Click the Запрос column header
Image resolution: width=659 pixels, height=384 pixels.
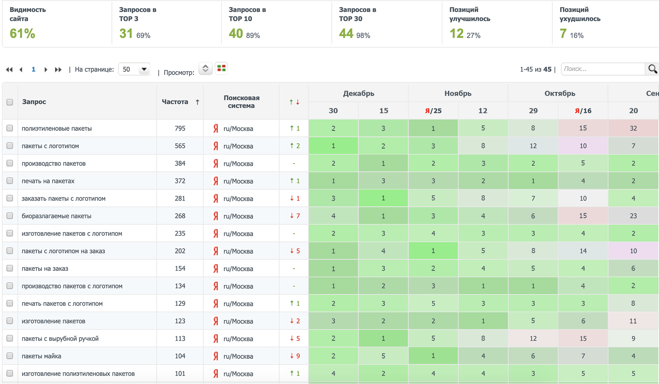click(34, 102)
